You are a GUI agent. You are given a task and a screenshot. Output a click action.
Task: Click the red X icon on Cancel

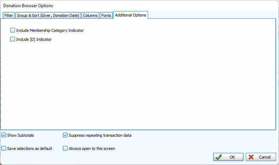pyautogui.click(x=251, y=157)
